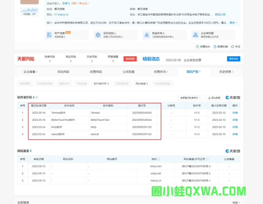Click registration number 2023SR0391132

pos(142,134)
